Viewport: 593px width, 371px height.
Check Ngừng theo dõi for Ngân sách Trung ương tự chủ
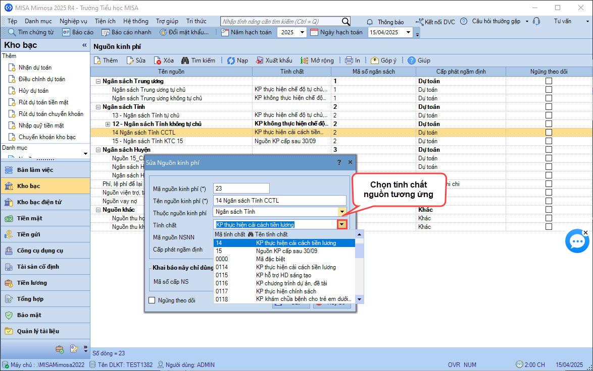coord(549,90)
